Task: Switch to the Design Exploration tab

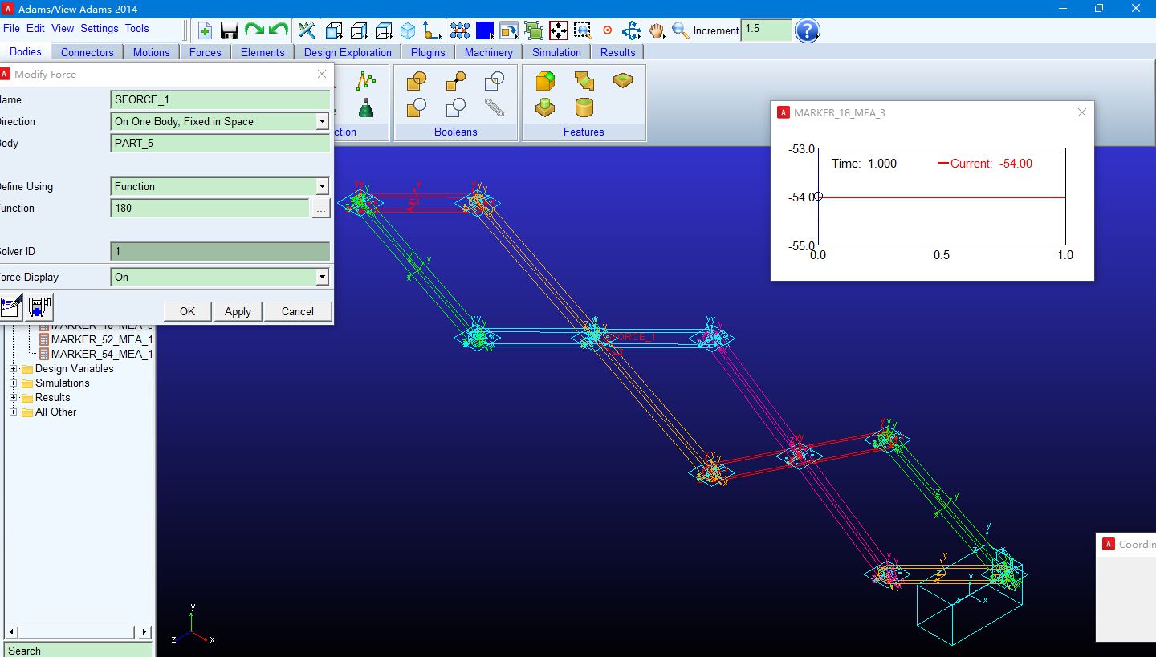Action: (348, 52)
